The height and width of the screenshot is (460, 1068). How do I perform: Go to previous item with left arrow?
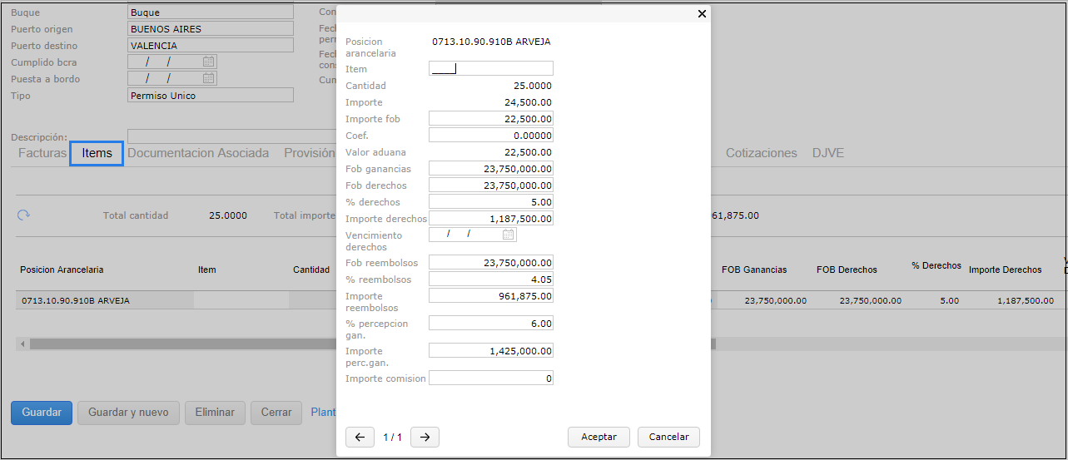pyautogui.click(x=360, y=438)
